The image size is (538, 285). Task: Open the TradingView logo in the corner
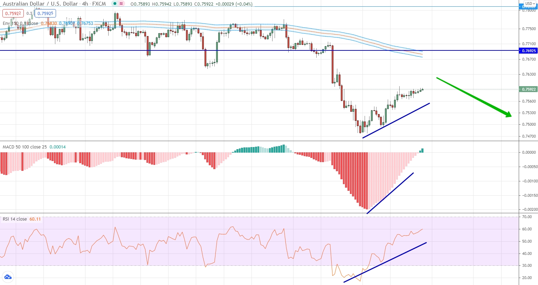click(8, 277)
